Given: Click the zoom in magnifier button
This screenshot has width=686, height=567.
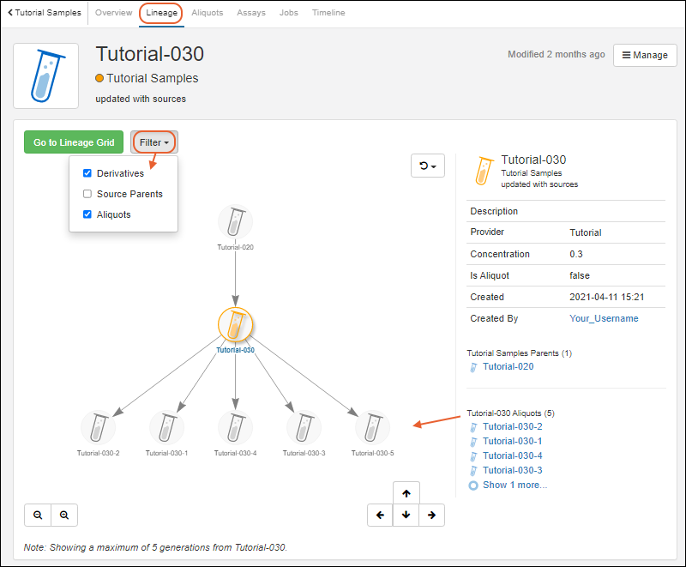Looking at the screenshot, I should coord(64,515).
